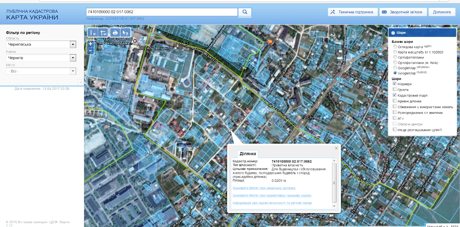Open Інформація про право власності link

point(272,203)
